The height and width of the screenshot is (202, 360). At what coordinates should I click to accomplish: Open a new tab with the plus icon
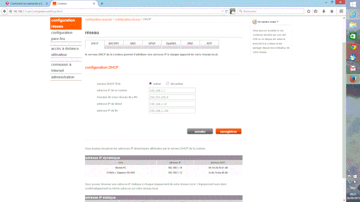102,4
